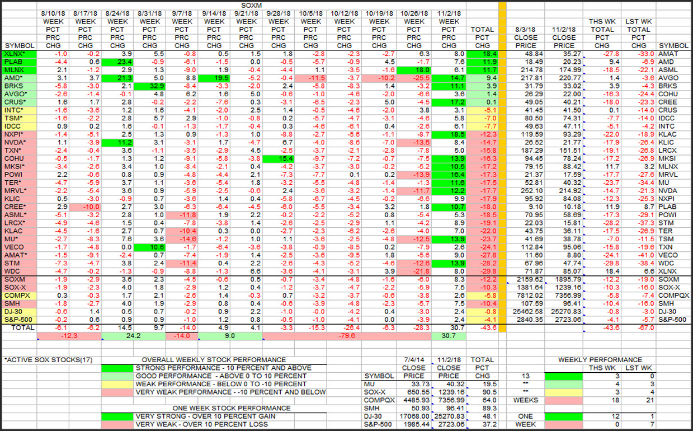This screenshot has width=693, height=431.
Task: Select the MKSI* symbol cell
Action: (18, 167)
